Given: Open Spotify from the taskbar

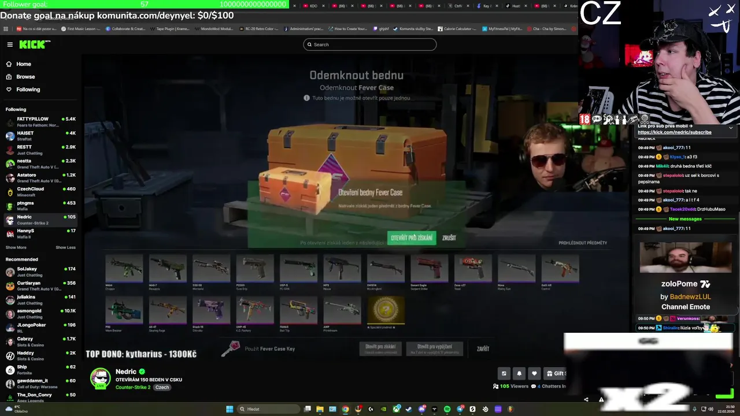Looking at the screenshot, I should point(447,409).
